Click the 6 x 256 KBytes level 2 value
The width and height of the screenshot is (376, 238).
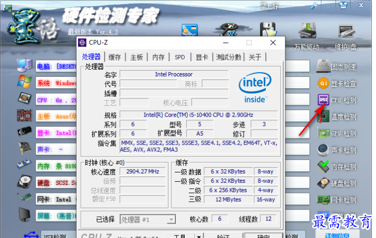click(x=228, y=190)
